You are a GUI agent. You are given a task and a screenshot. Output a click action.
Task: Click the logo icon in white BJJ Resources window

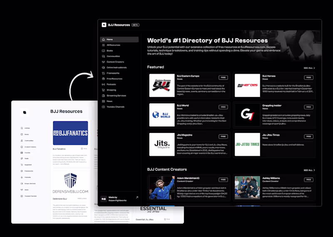[25, 112]
